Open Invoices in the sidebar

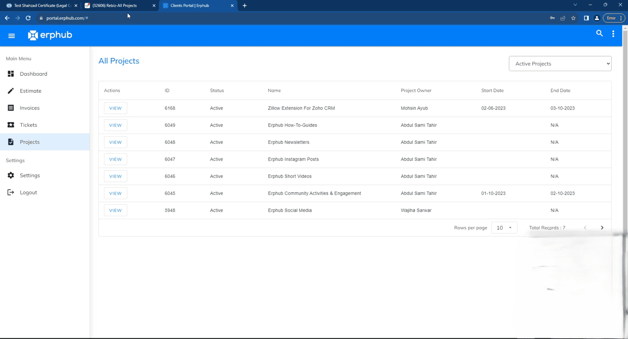click(29, 108)
